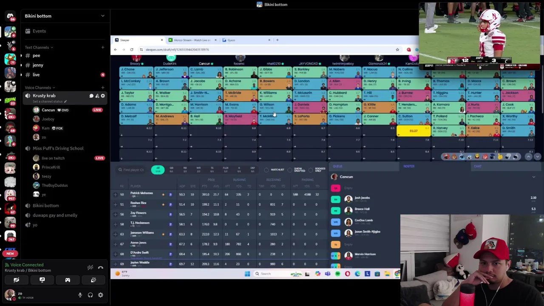The height and width of the screenshot is (306, 544).
Task: Add Rashee Rice to queue with plus
Action: tap(115, 204)
